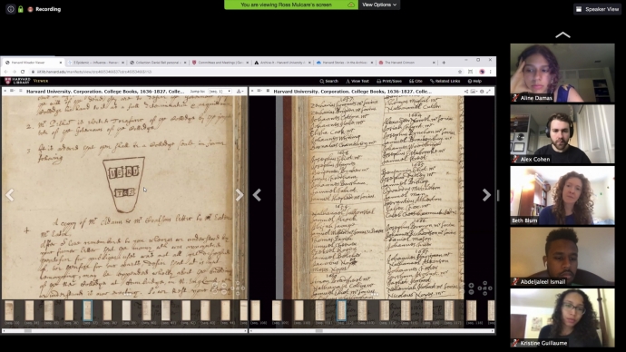Viewport: 626px width, 352px height.
Task: Close the left manuscript pane
Action: pyautogui.click(x=5, y=92)
